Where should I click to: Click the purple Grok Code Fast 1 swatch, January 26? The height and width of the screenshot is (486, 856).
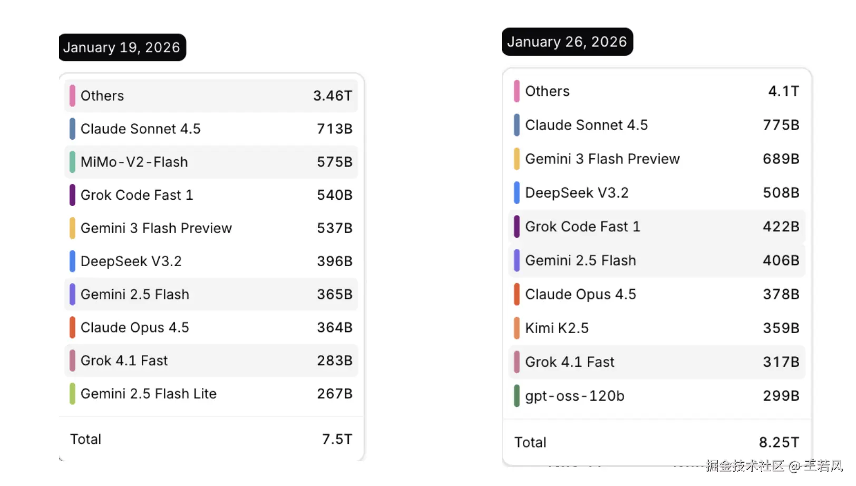517,227
